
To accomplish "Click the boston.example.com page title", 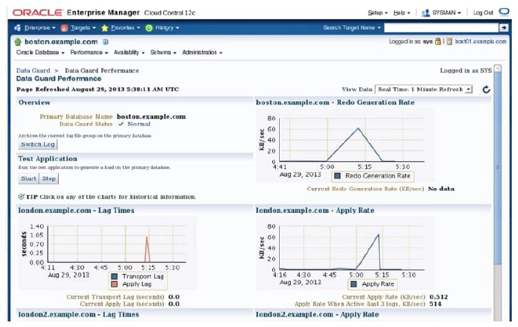I will [x=61, y=42].
